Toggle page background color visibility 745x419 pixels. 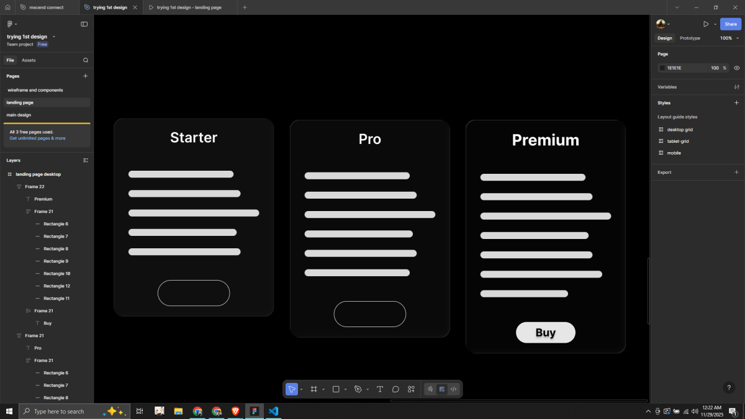tap(736, 68)
